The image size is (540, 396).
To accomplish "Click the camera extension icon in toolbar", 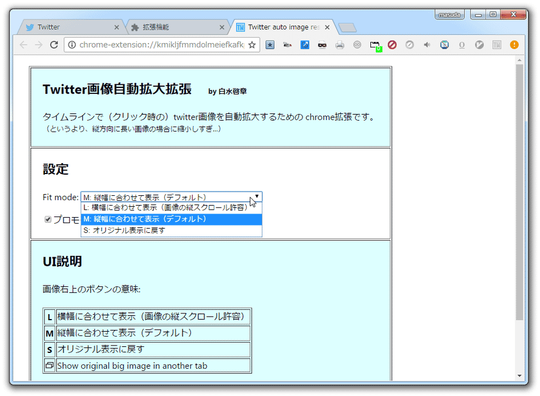I will click(x=287, y=45).
